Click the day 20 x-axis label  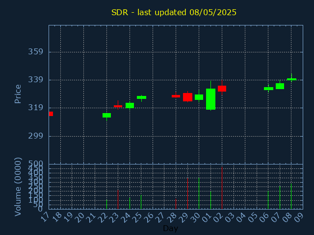pos(79,217)
